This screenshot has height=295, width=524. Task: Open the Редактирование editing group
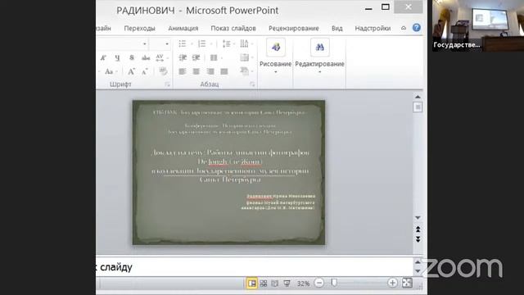tap(319, 56)
